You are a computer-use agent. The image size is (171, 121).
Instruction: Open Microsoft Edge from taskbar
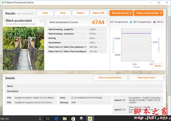click(57, 119)
